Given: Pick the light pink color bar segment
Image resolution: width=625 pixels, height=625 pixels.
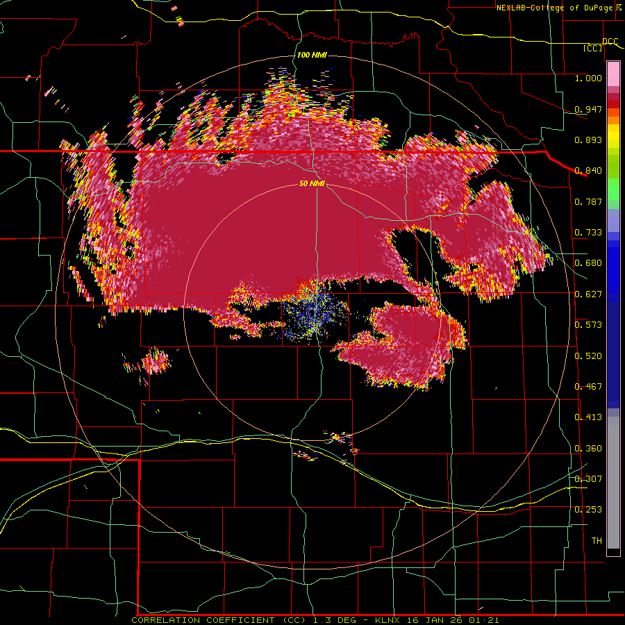Looking at the screenshot, I should click(613, 74).
